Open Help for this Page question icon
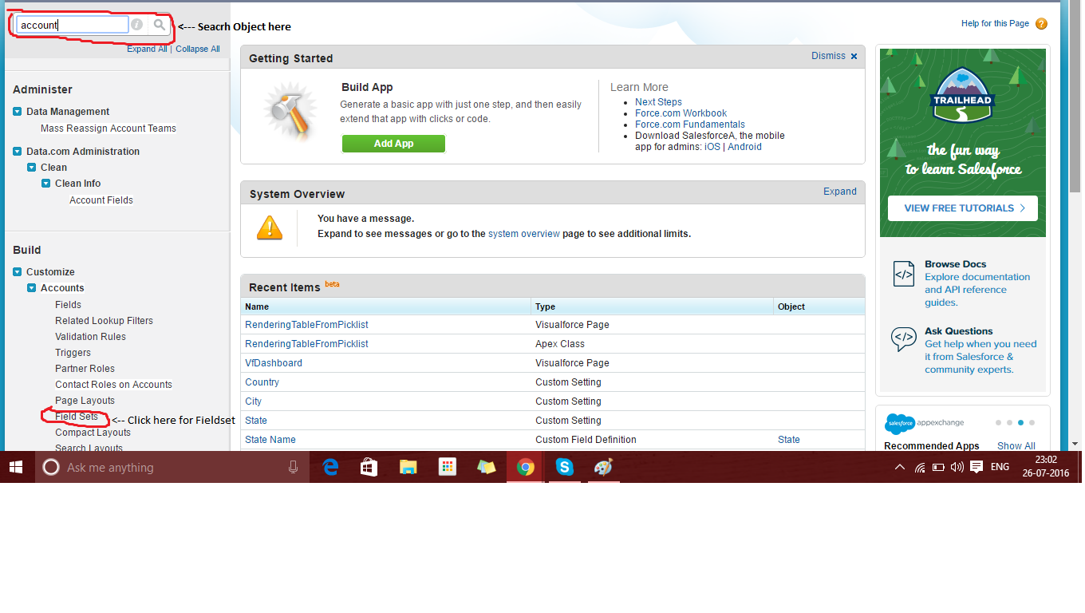 tap(1040, 23)
